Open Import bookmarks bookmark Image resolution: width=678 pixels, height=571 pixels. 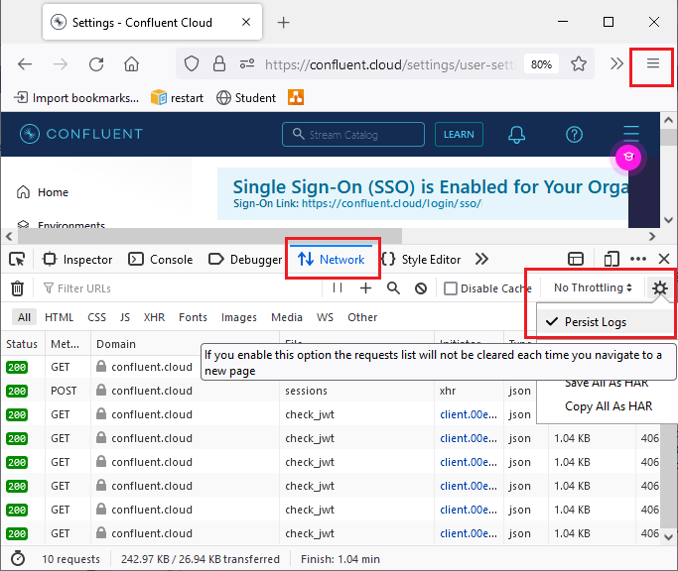(76, 98)
